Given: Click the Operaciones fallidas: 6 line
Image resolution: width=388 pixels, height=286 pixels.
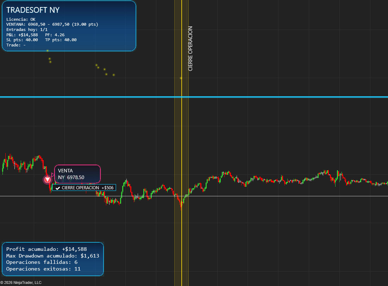Looking at the screenshot, I should (42, 262).
